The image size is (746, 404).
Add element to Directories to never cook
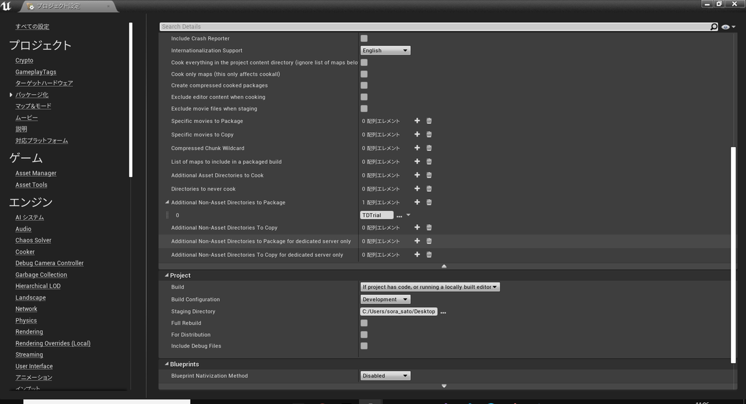tap(417, 189)
